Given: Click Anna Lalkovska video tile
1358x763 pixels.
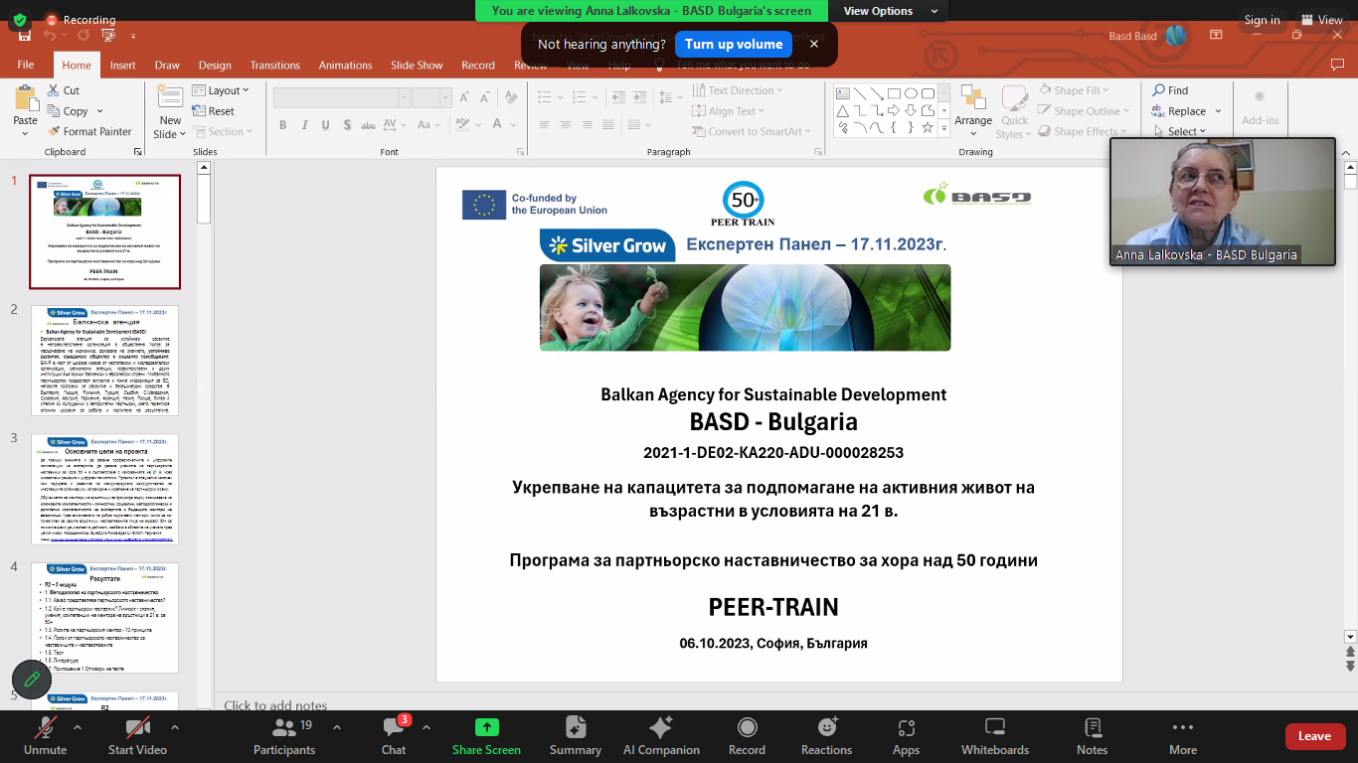Looking at the screenshot, I should 1222,202.
